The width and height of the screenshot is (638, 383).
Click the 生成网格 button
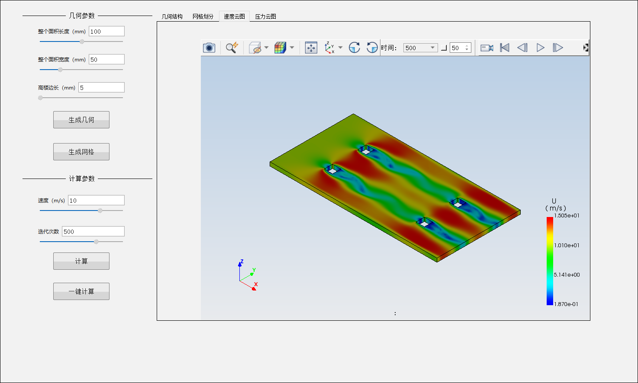(x=81, y=152)
